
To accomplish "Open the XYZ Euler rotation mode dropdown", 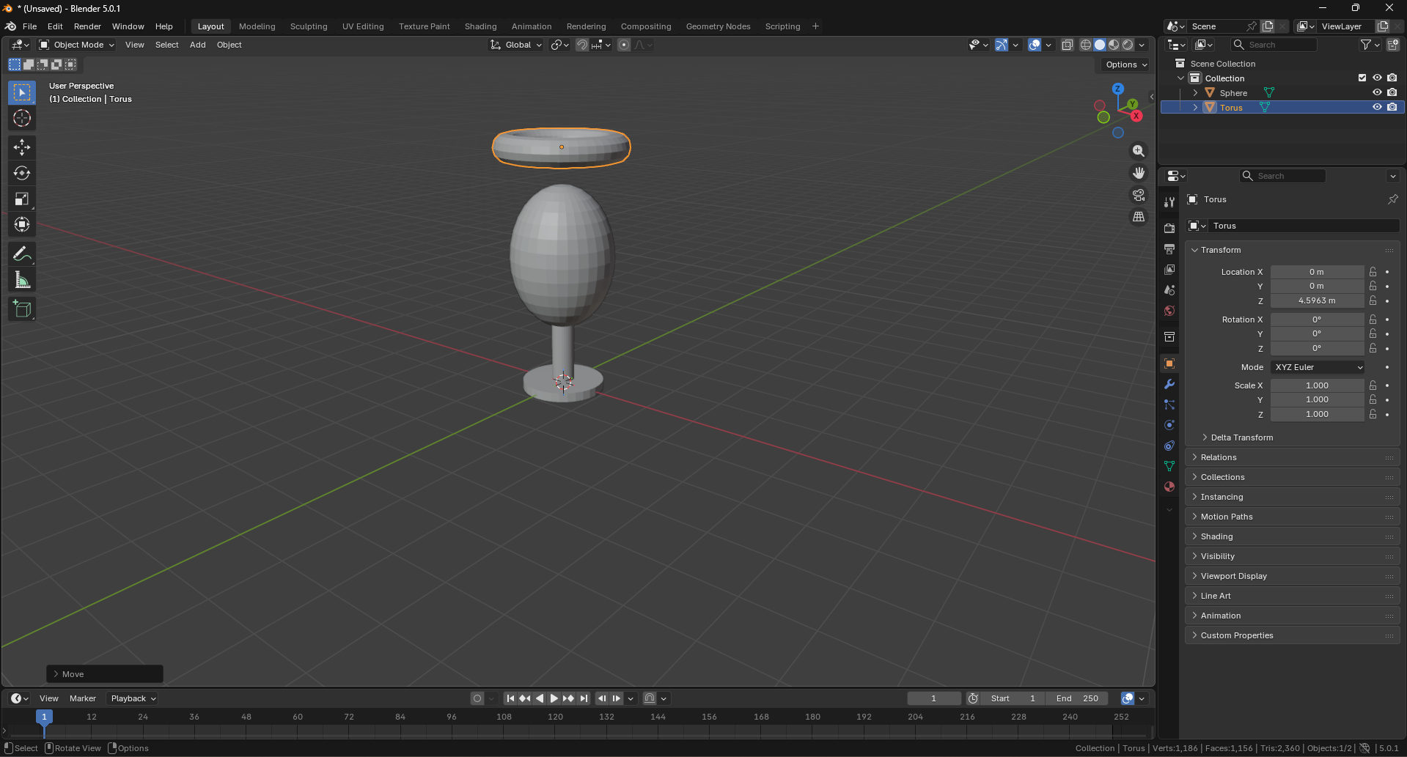I will 1318,367.
